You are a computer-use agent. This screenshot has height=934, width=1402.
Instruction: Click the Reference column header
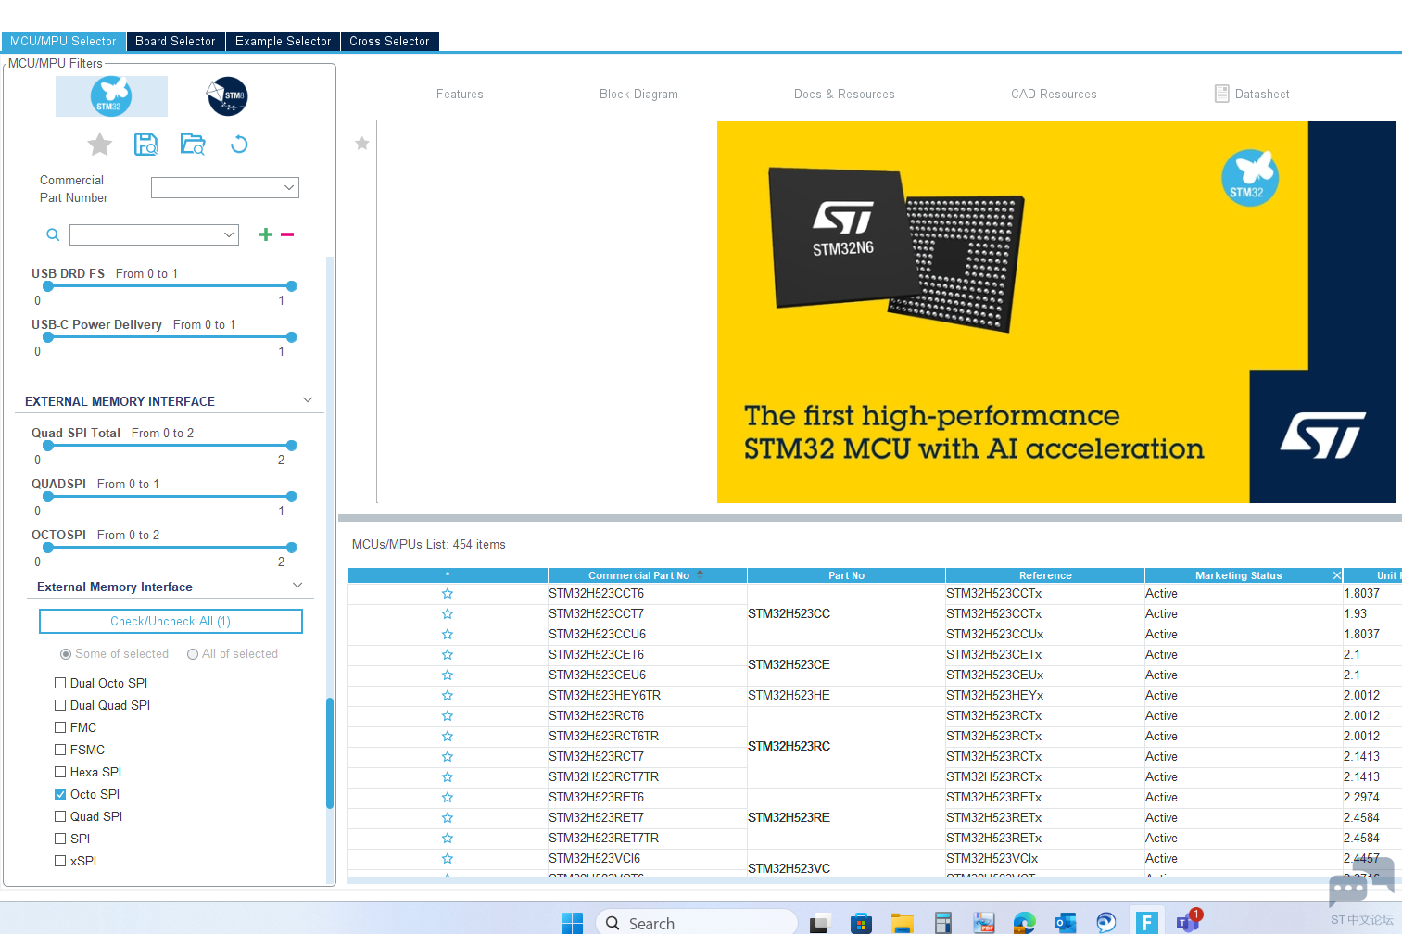1045,575
